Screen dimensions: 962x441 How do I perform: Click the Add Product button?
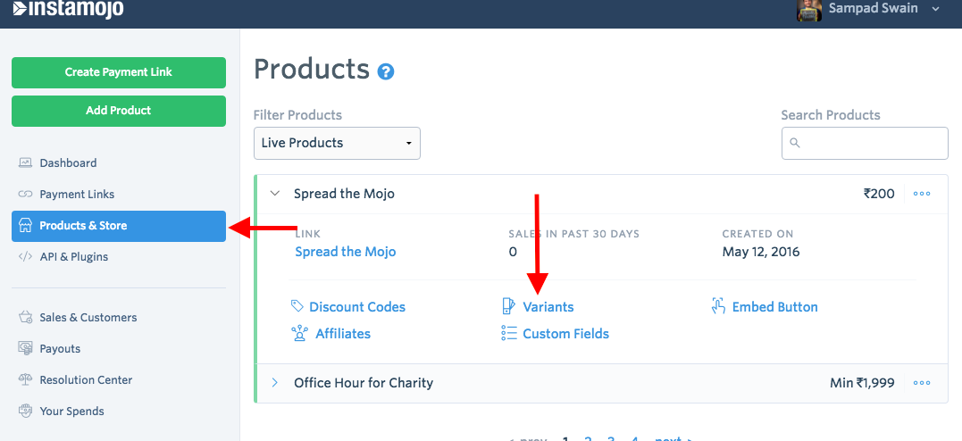tap(119, 111)
